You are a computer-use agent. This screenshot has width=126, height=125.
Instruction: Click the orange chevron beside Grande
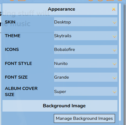click(114, 78)
